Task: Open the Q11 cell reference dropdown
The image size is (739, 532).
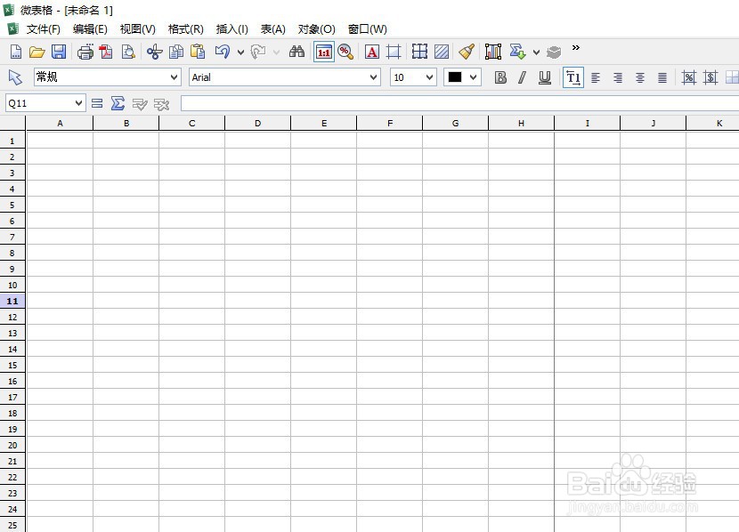Action: tap(78, 103)
